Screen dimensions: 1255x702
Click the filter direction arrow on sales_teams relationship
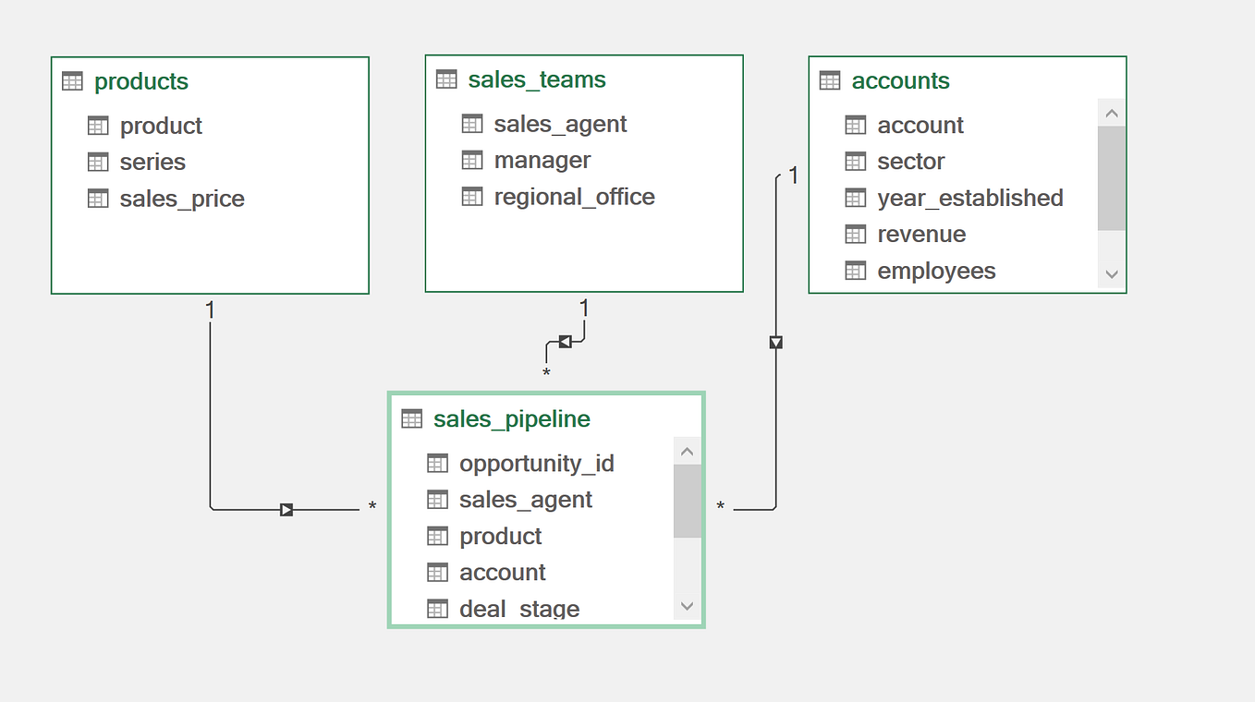[x=565, y=342]
